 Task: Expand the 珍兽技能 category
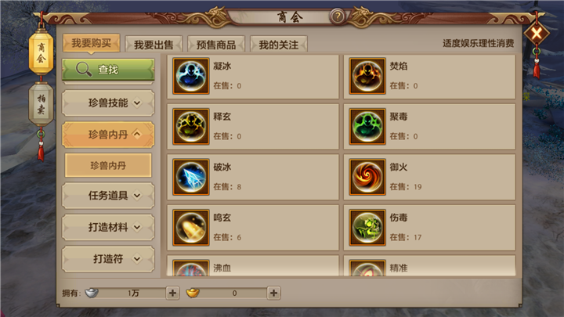point(108,103)
